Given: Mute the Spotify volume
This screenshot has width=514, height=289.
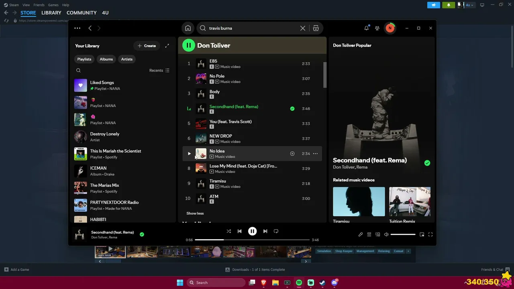Looking at the screenshot, I should coord(386,234).
